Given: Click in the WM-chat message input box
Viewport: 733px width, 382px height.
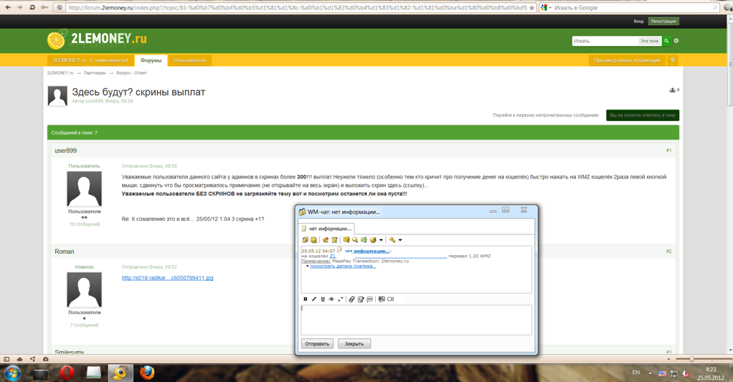Looking at the screenshot, I should click(417, 320).
